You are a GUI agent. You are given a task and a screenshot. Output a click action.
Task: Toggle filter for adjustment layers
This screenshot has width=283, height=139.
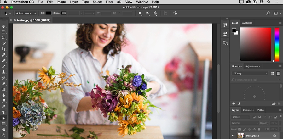click(260, 117)
